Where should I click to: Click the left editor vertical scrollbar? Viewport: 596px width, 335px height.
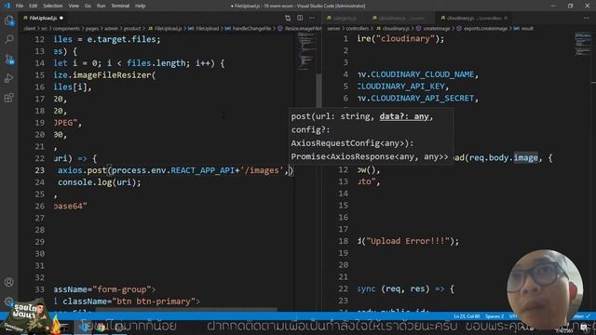pos(318,90)
